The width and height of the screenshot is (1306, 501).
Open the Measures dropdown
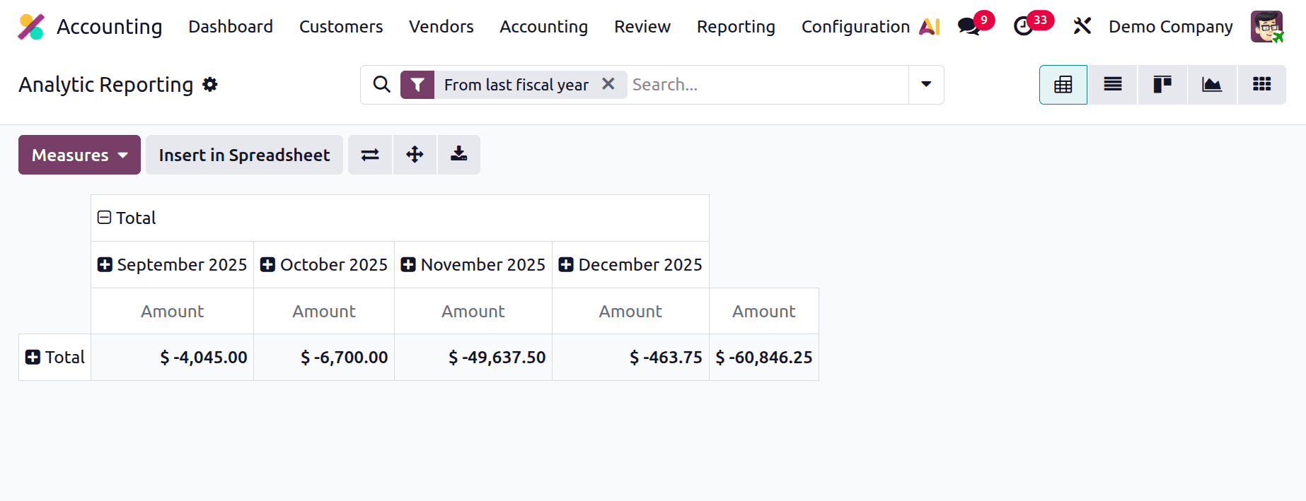tap(79, 155)
